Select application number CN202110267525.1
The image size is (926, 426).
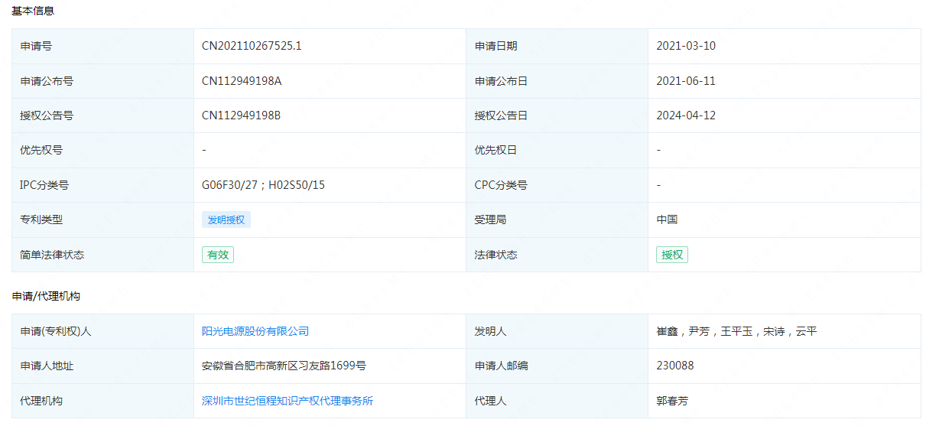[x=252, y=46]
